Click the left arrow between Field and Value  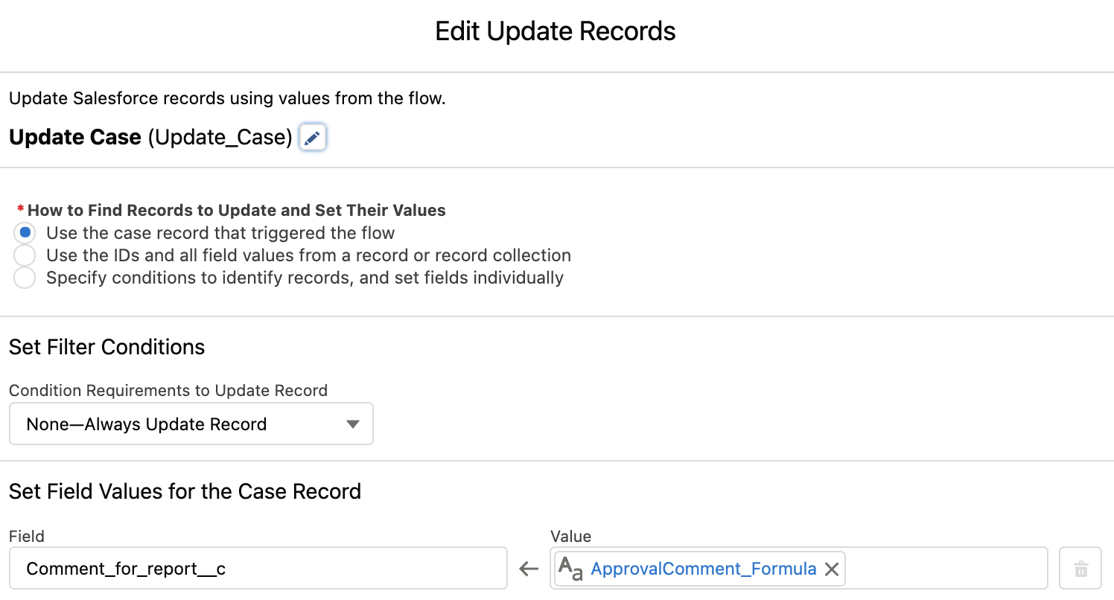tap(528, 569)
